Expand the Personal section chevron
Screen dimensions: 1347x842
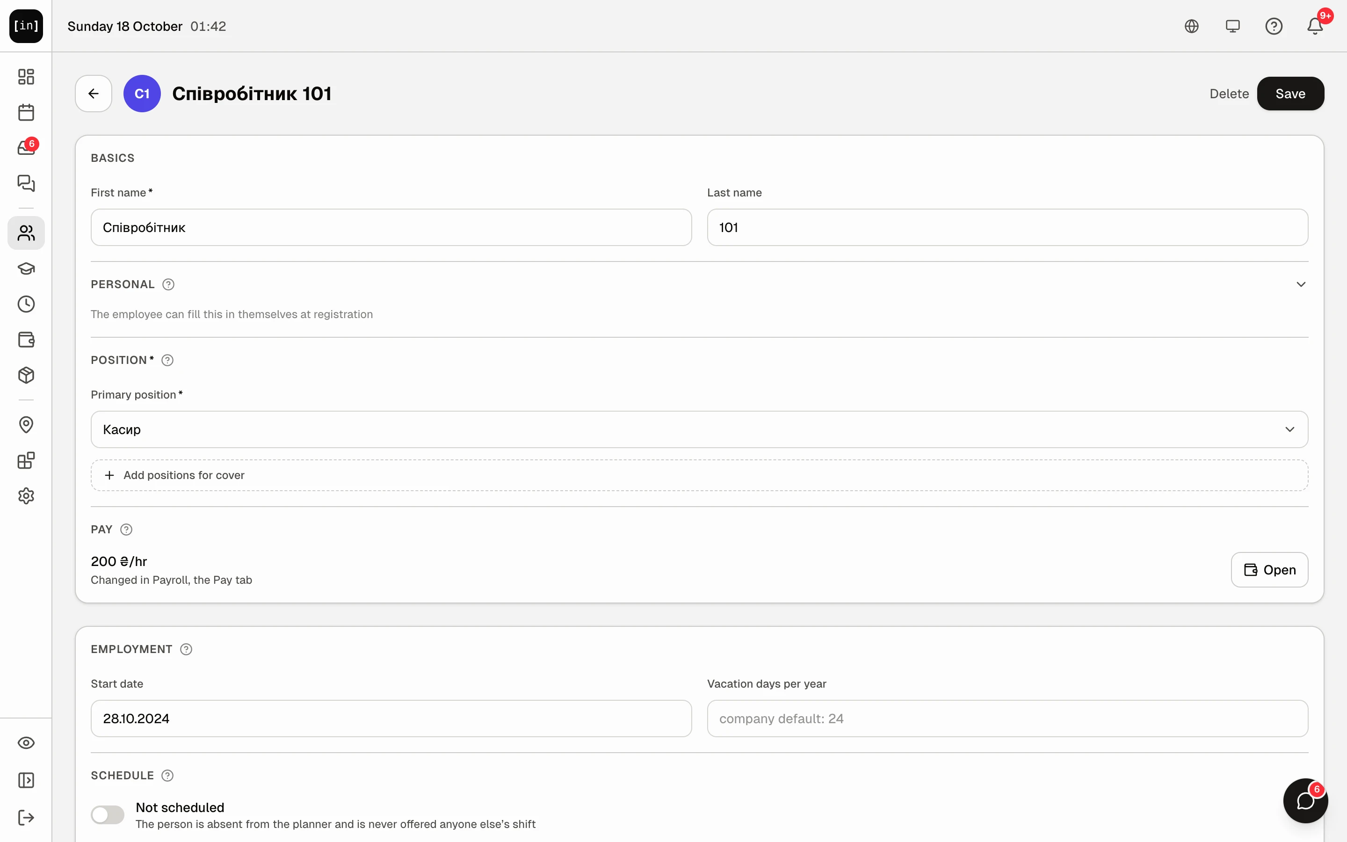pyautogui.click(x=1301, y=284)
